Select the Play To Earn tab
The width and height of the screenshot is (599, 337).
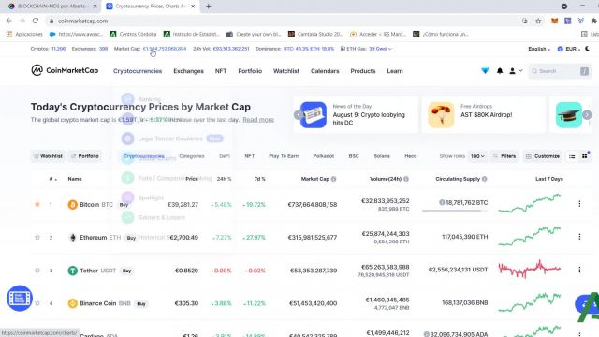(284, 156)
